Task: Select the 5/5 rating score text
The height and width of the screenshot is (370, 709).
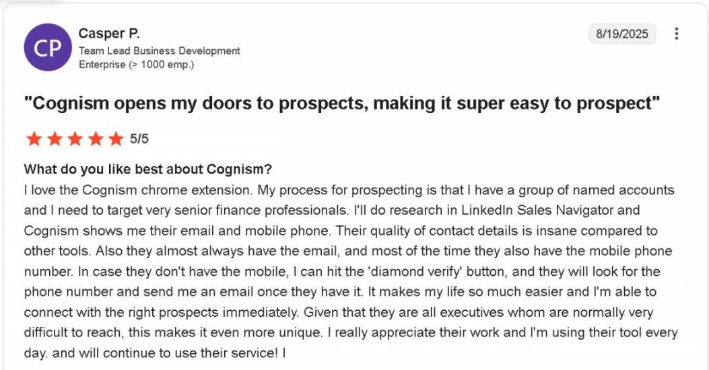Action: click(x=139, y=139)
